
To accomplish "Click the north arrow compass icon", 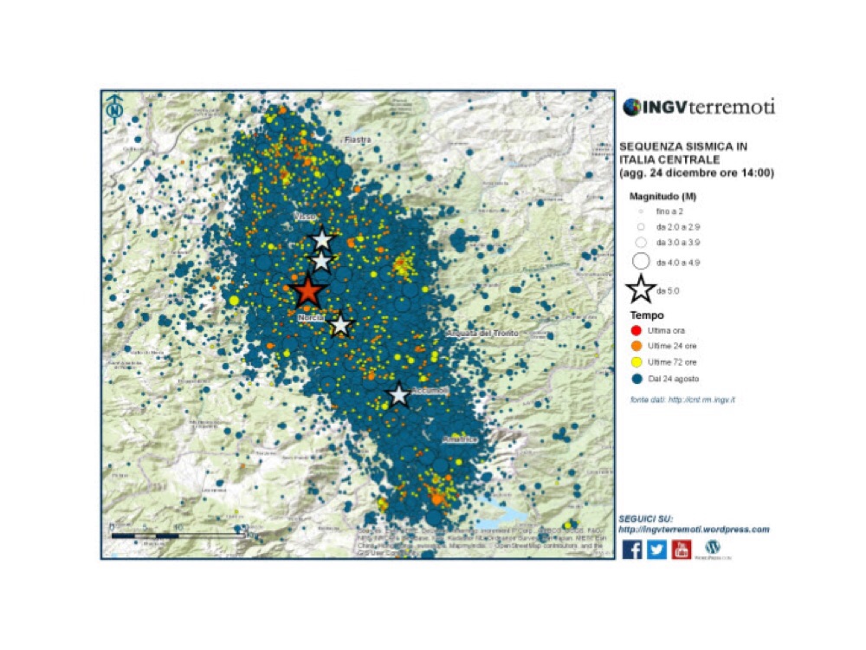I will 115,109.
